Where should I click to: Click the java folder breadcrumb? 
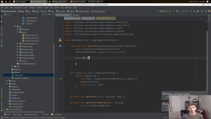click(44, 11)
